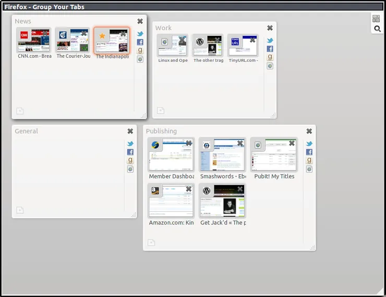This screenshot has height=297, width=386.
Task: Select the highlighted Indianapolis tab thumbnail
Action: (x=112, y=41)
